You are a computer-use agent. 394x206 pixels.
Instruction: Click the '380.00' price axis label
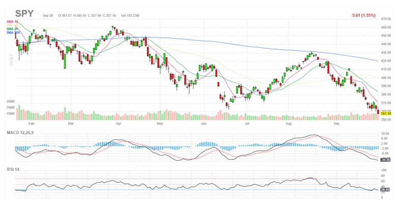386,95
